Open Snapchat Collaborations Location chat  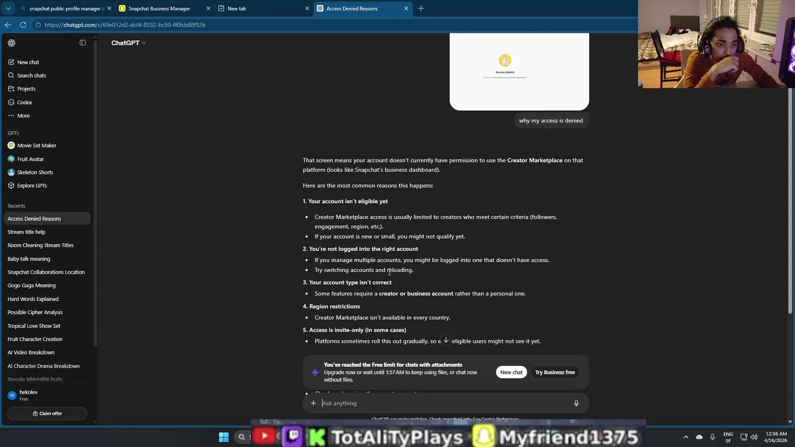tap(47, 272)
